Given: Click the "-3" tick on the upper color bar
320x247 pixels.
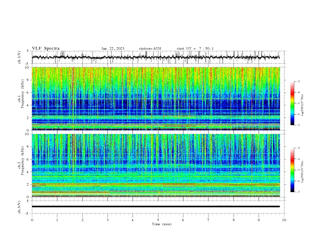Looking at the screenshot, I should (298, 81).
